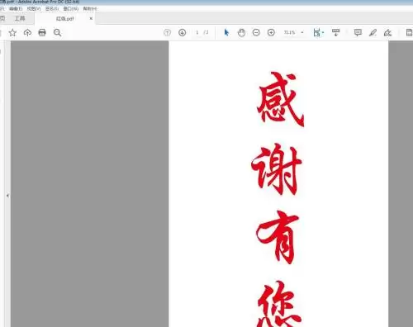Open the 窗口(W) menu
This screenshot has height=327, width=413.
tap(71, 9)
